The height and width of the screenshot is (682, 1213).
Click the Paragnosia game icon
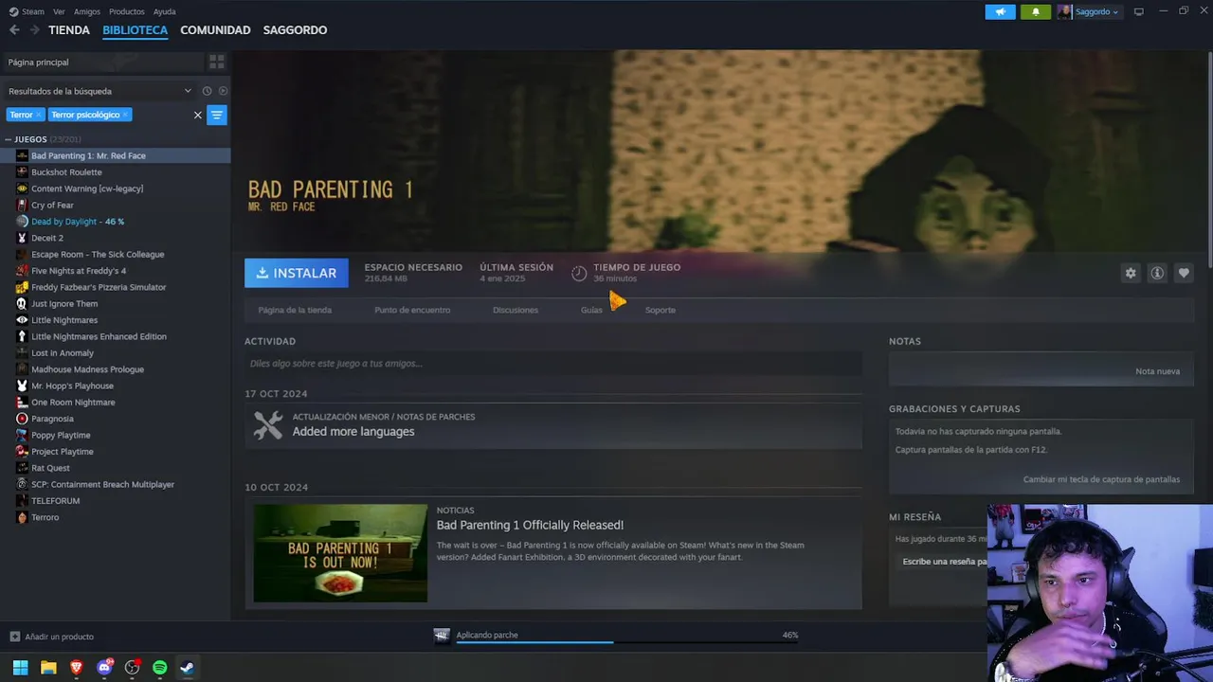click(22, 419)
